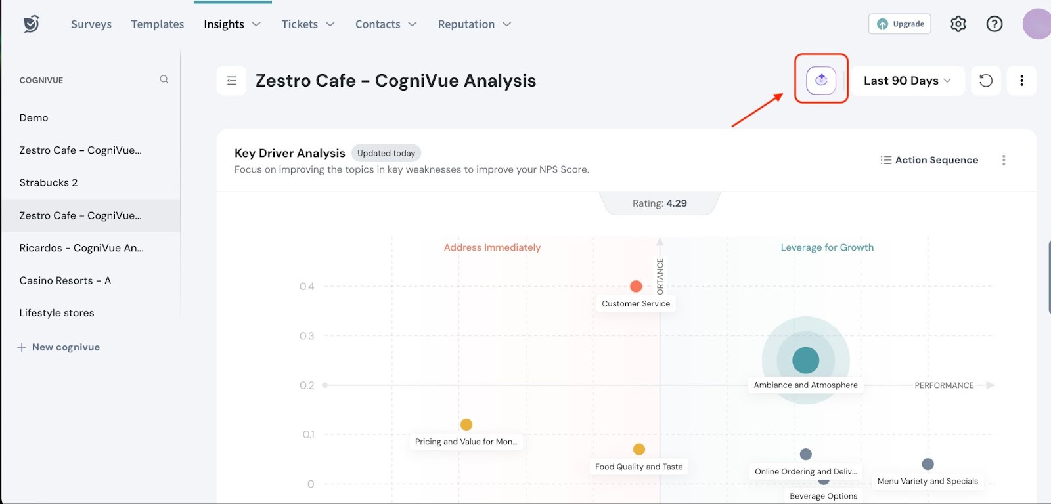Search CogniVue list with magnifier icon
Image resolution: width=1051 pixels, height=504 pixels.
(164, 79)
